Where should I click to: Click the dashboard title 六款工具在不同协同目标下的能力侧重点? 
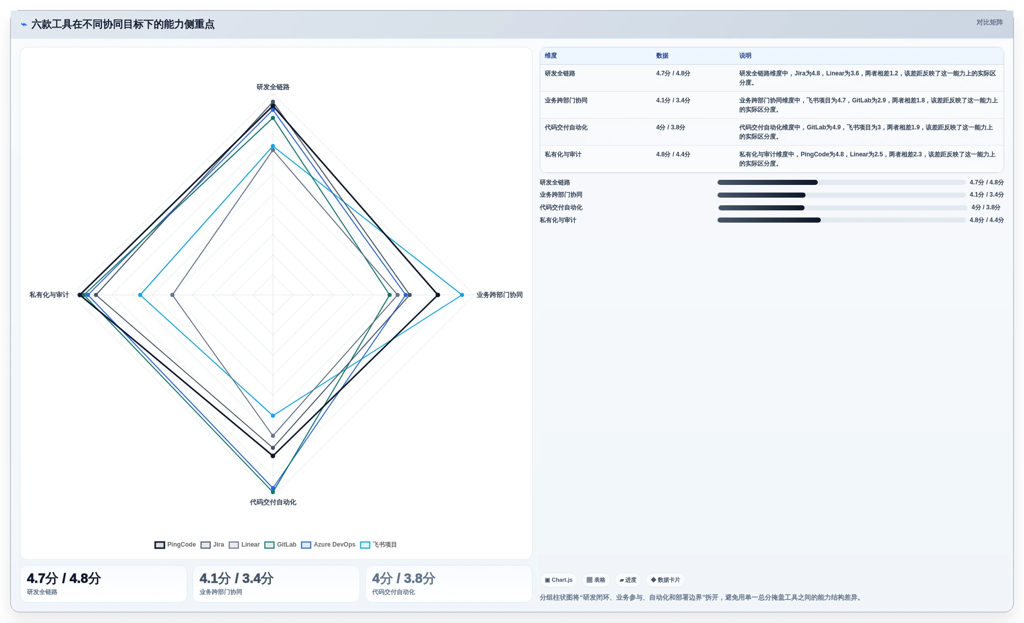[x=123, y=24]
